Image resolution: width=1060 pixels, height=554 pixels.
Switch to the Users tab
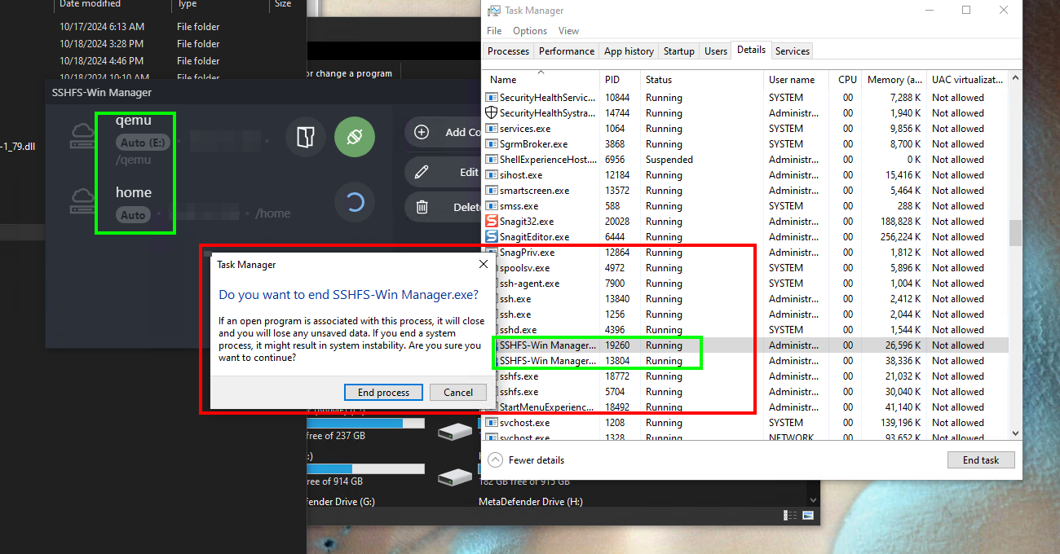coord(715,51)
